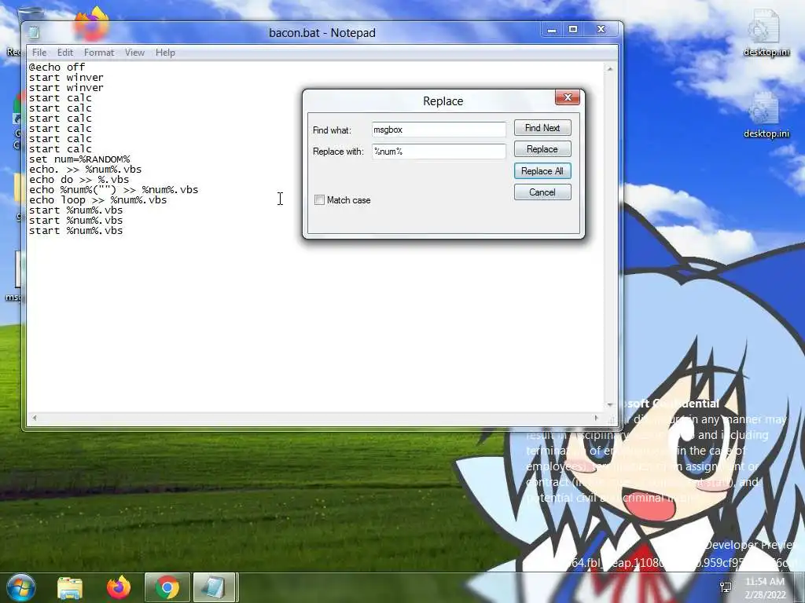
Task: Maximize the Notepad window
Action: [x=573, y=30]
